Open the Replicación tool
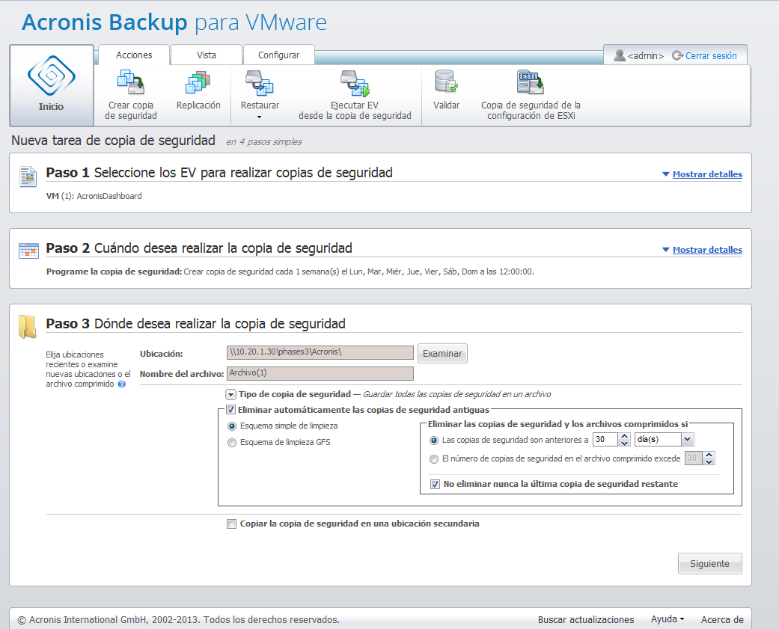 [x=198, y=82]
